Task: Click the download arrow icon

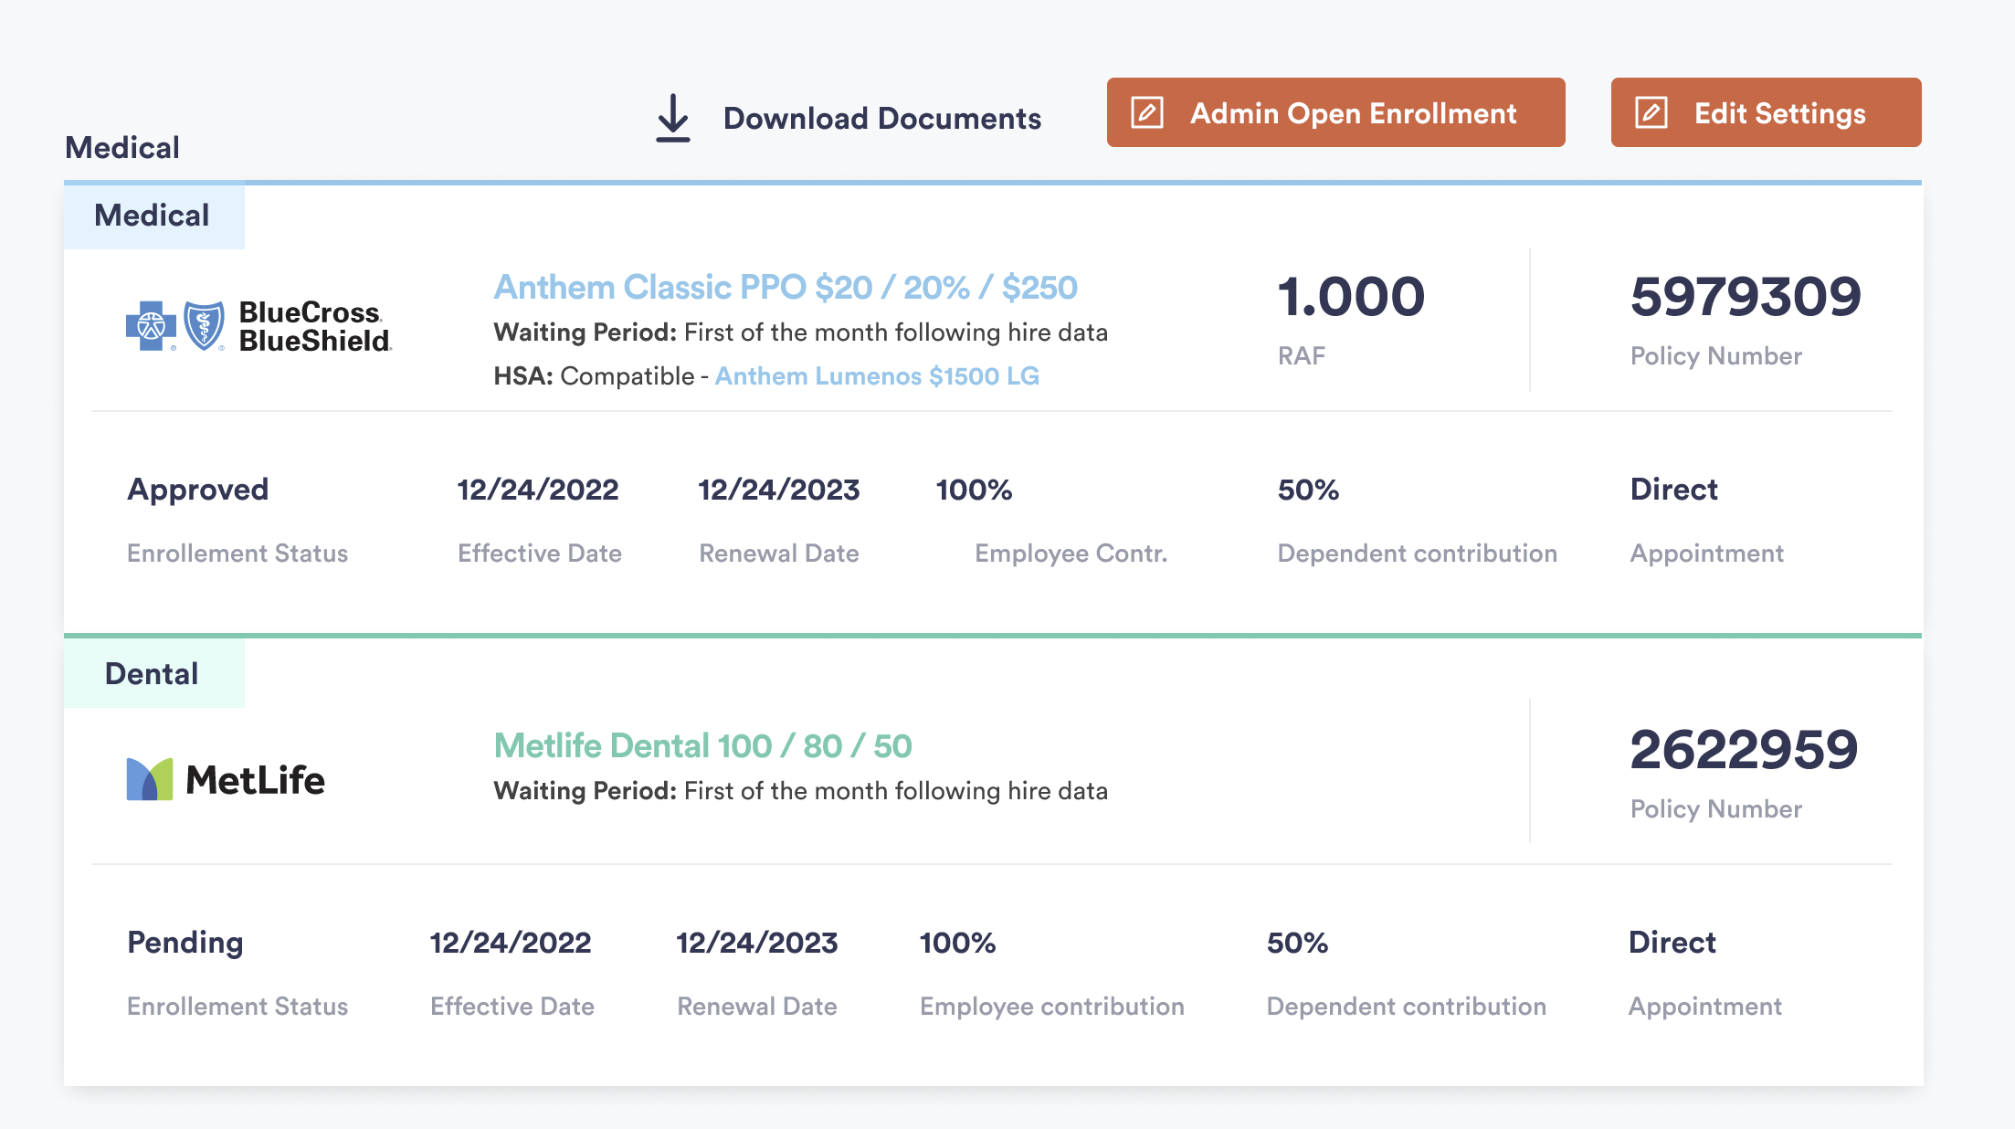Action: coord(673,117)
